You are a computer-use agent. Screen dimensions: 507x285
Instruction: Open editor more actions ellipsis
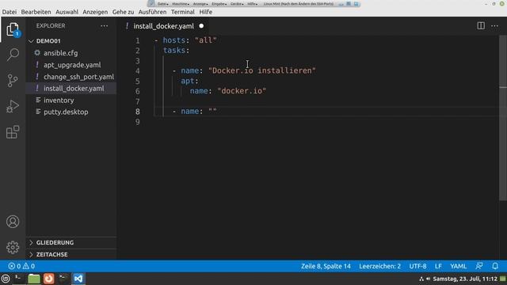click(x=494, y=26)
